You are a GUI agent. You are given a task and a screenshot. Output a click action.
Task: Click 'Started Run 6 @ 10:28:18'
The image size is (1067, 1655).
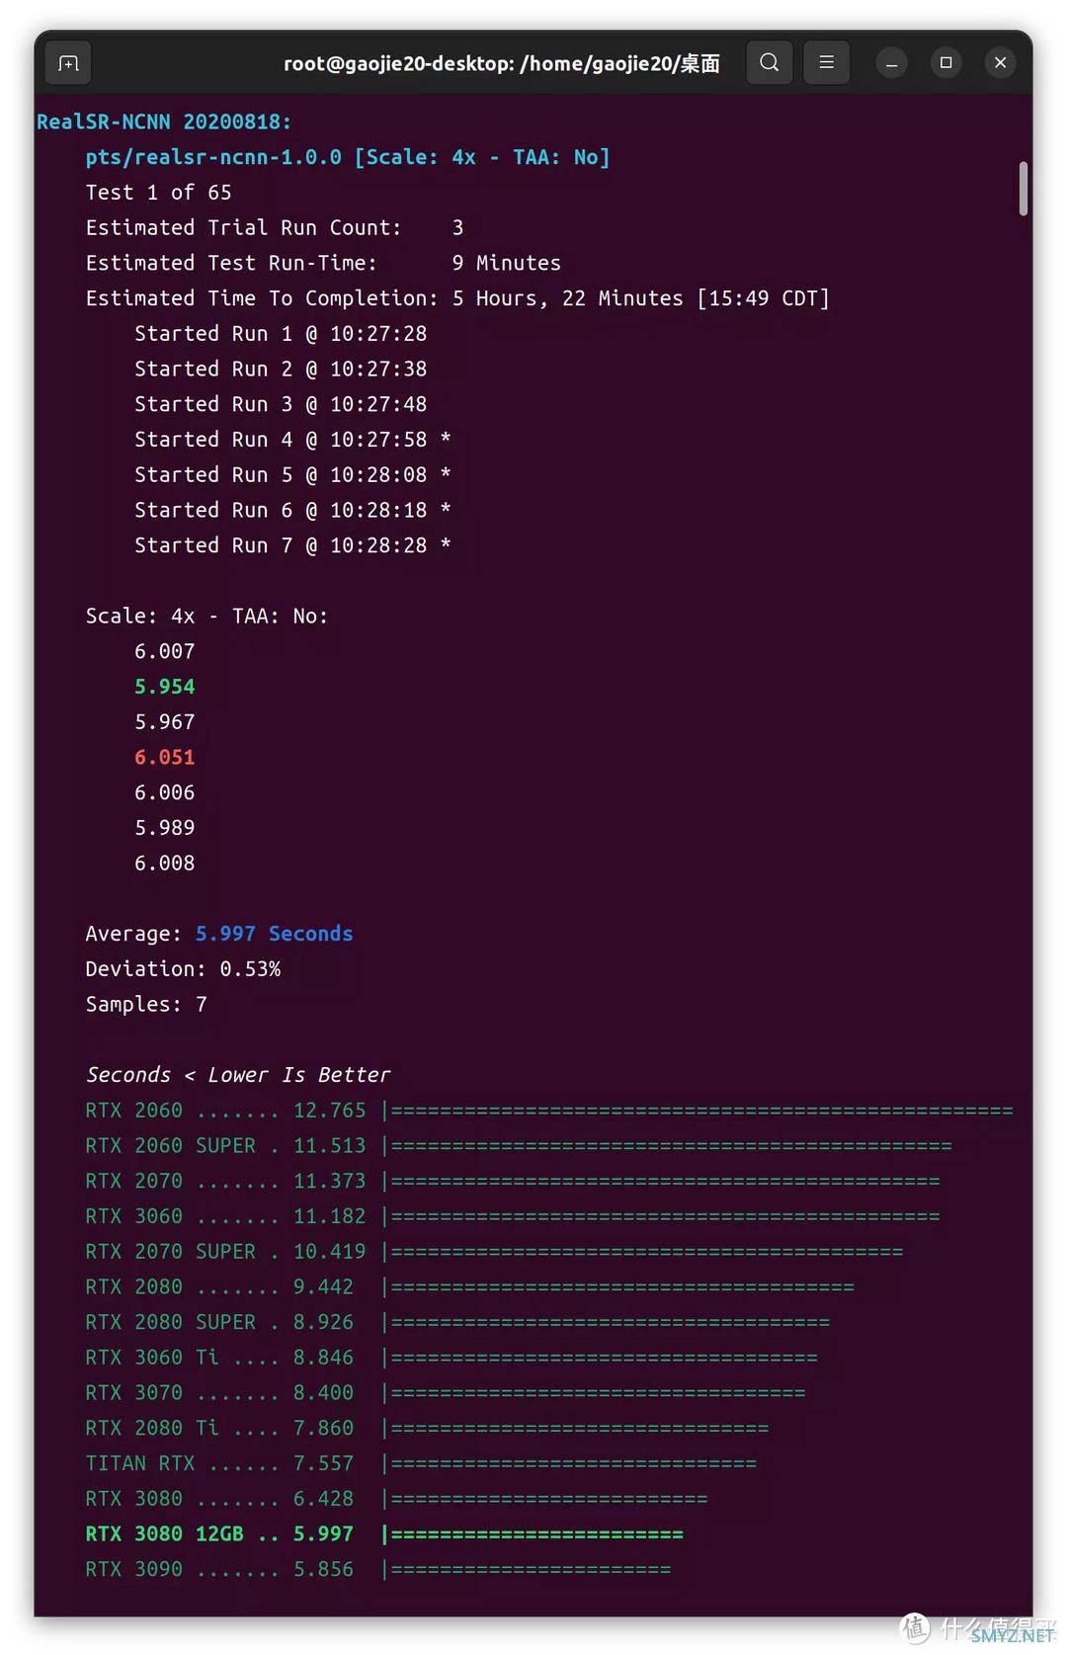tap(292, 510)
